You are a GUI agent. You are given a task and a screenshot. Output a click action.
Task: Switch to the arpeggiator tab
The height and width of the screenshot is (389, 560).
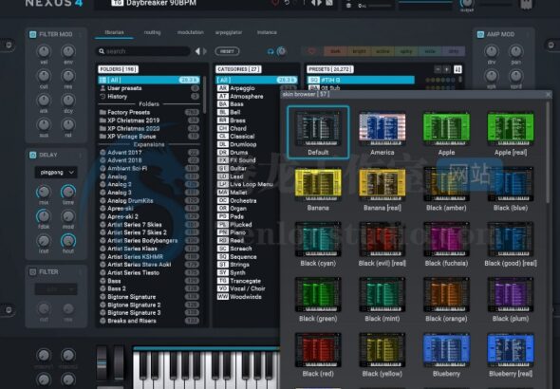click(229, 32)
